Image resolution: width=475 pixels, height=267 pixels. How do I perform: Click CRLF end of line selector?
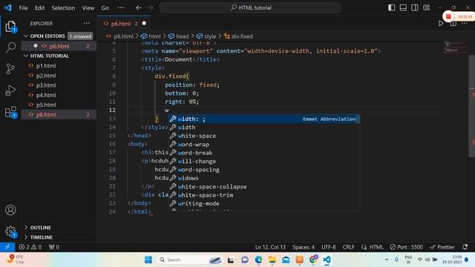pyautogui.click(x=348, y=247)
